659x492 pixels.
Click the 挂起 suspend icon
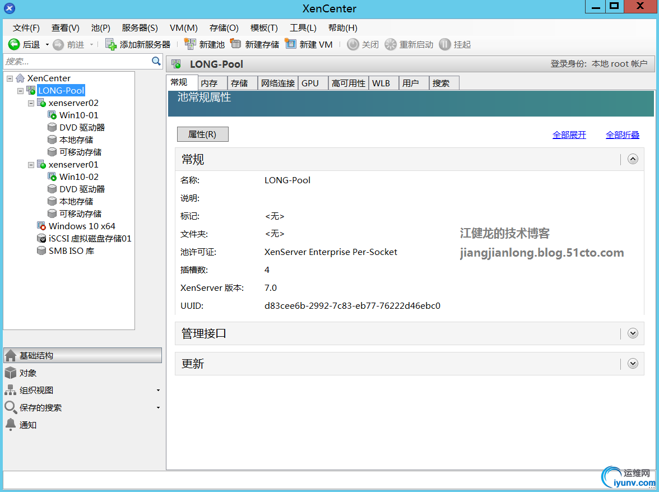(445, 44)
